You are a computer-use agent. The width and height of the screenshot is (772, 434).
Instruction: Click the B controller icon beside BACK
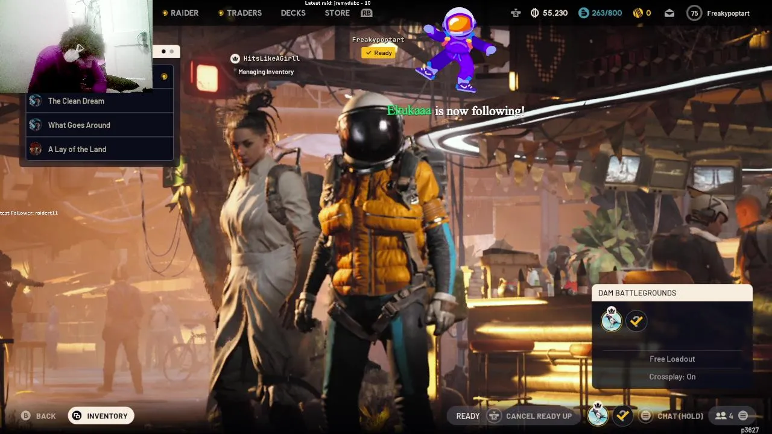tap(26, 416)
